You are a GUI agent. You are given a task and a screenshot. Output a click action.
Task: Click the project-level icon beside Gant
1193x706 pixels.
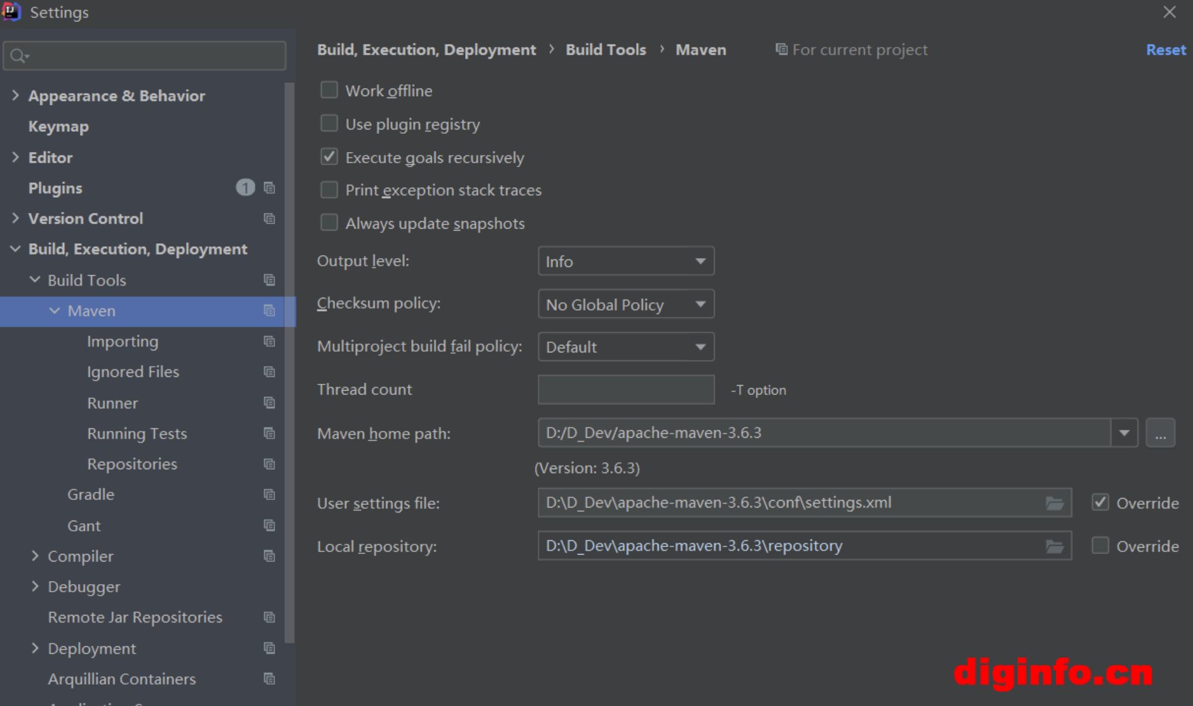pos(269,525)
